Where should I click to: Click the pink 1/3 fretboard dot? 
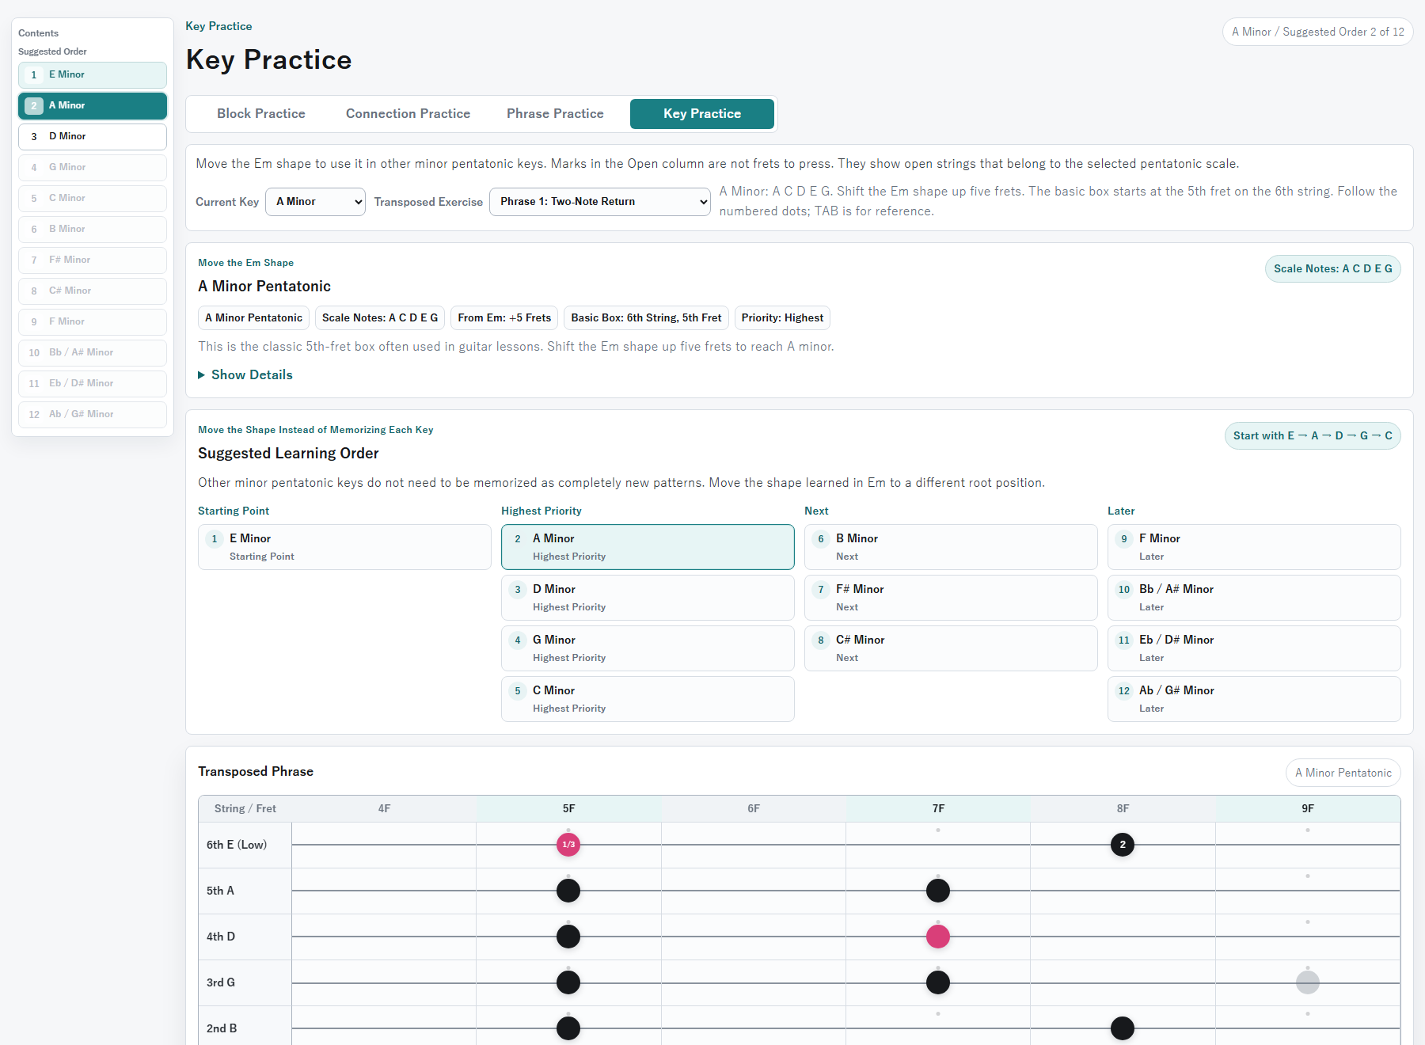568,845
